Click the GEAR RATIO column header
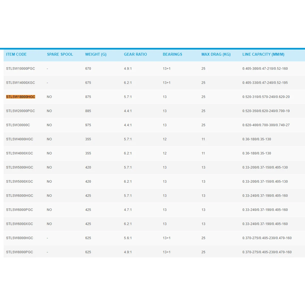The height and width of the screenshot is (305, 305). [x=135, y=54]
